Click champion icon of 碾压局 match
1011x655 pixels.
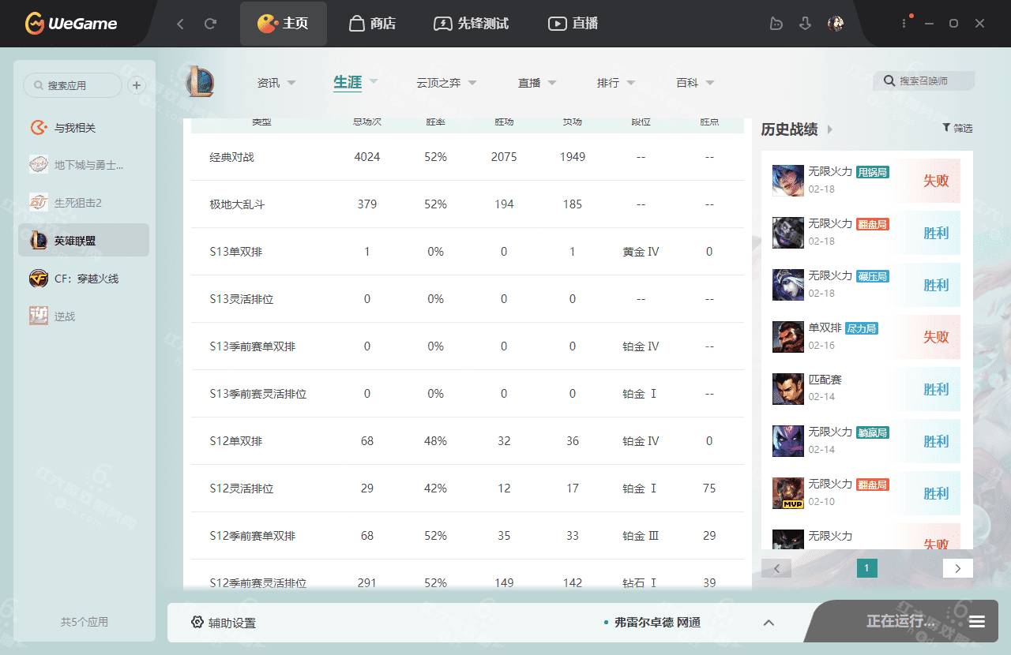788,285
